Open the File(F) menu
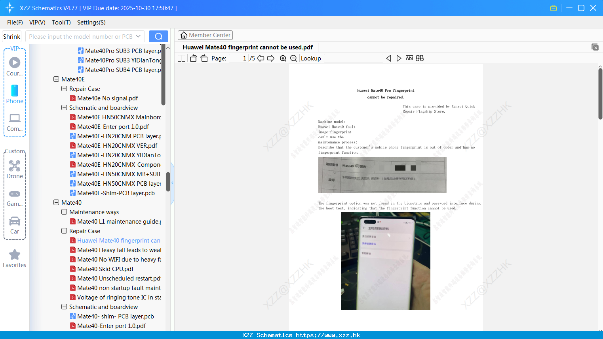Image resolution: width=603 pixels, height=339 pixels. coord(15,23)
